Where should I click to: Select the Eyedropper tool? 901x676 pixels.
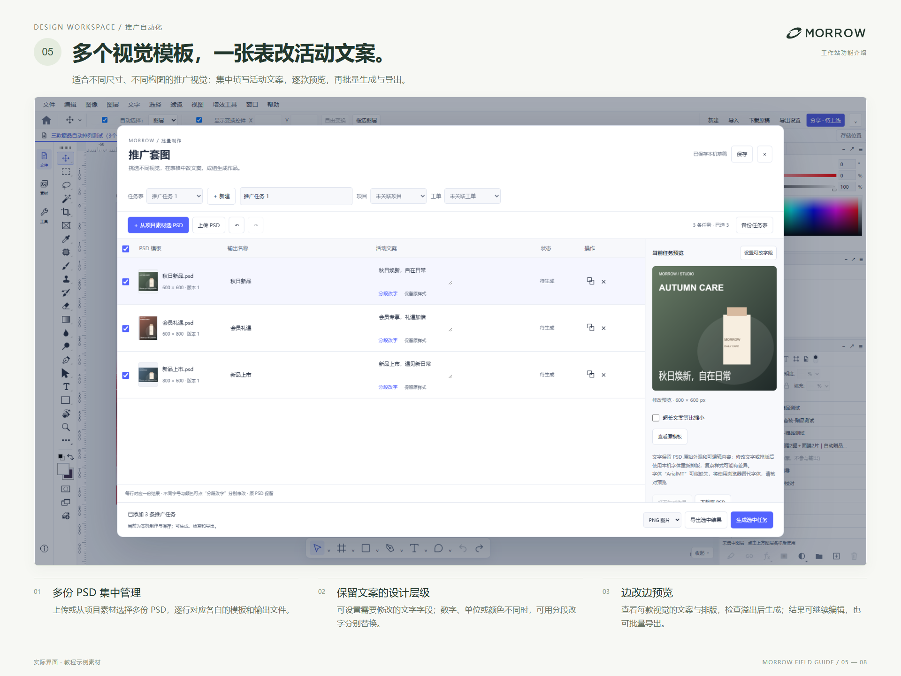tap(66, 239)
